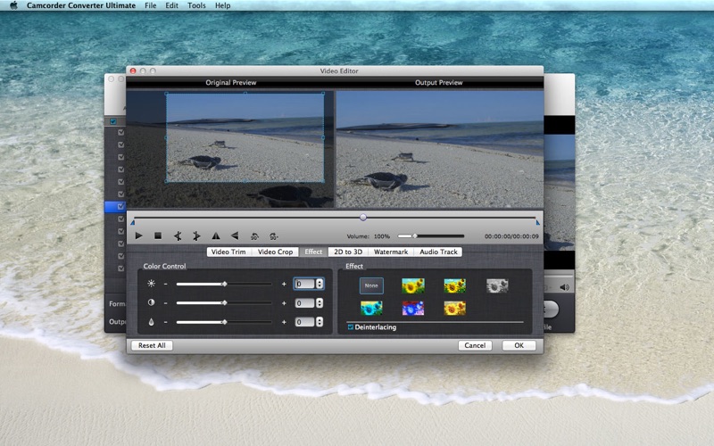
Task: Open the Audio Track tab
Action: click(438, 252)
